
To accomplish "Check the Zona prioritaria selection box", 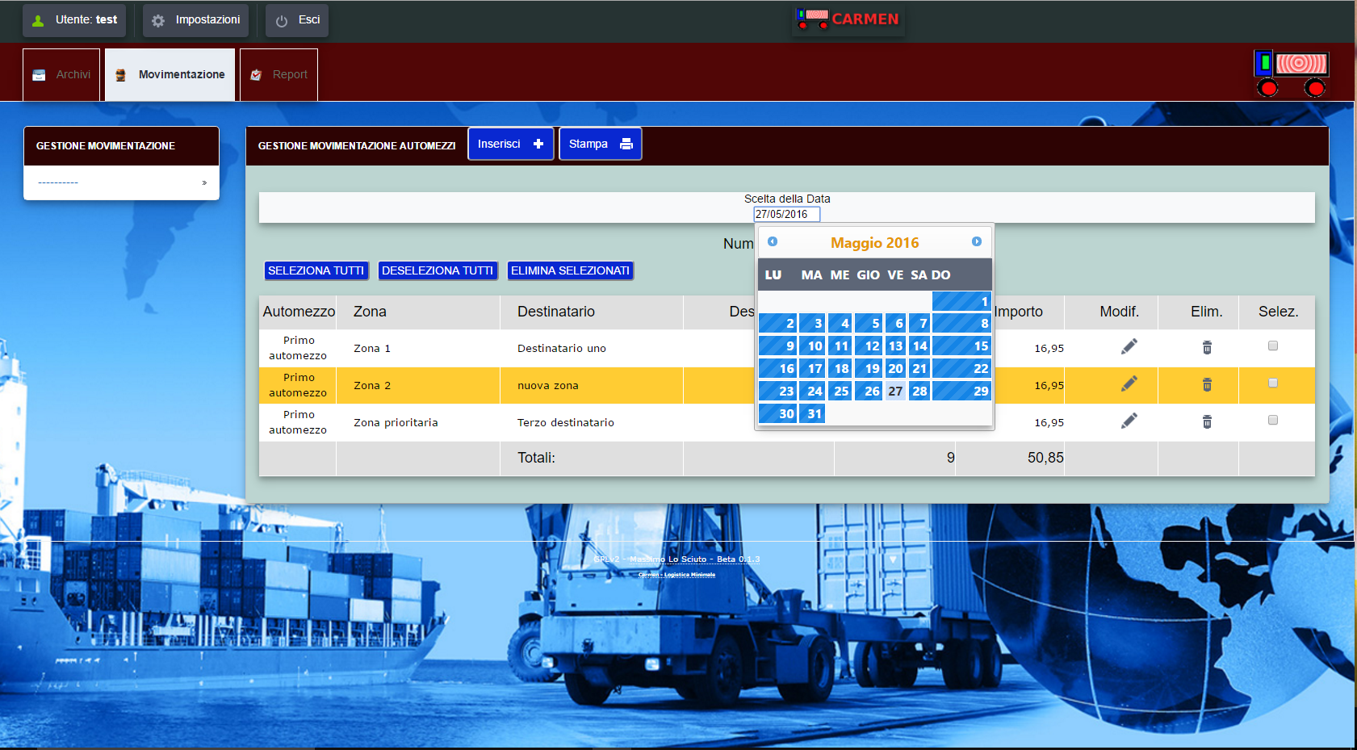I will (x=1273, y=420).
